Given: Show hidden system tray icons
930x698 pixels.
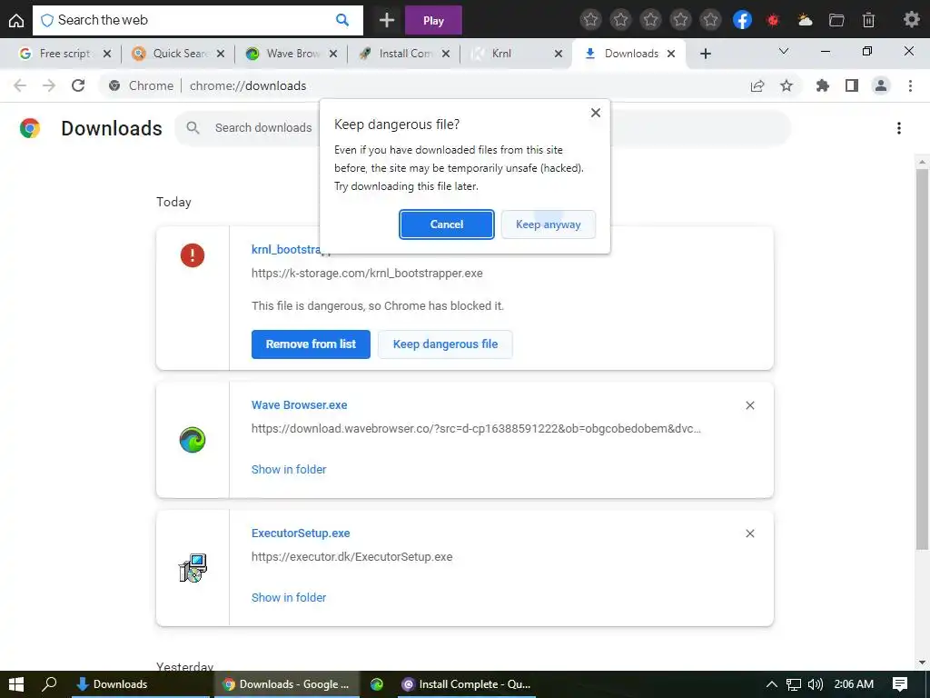Looking at the screenshot, I should [x=772, y=684].
